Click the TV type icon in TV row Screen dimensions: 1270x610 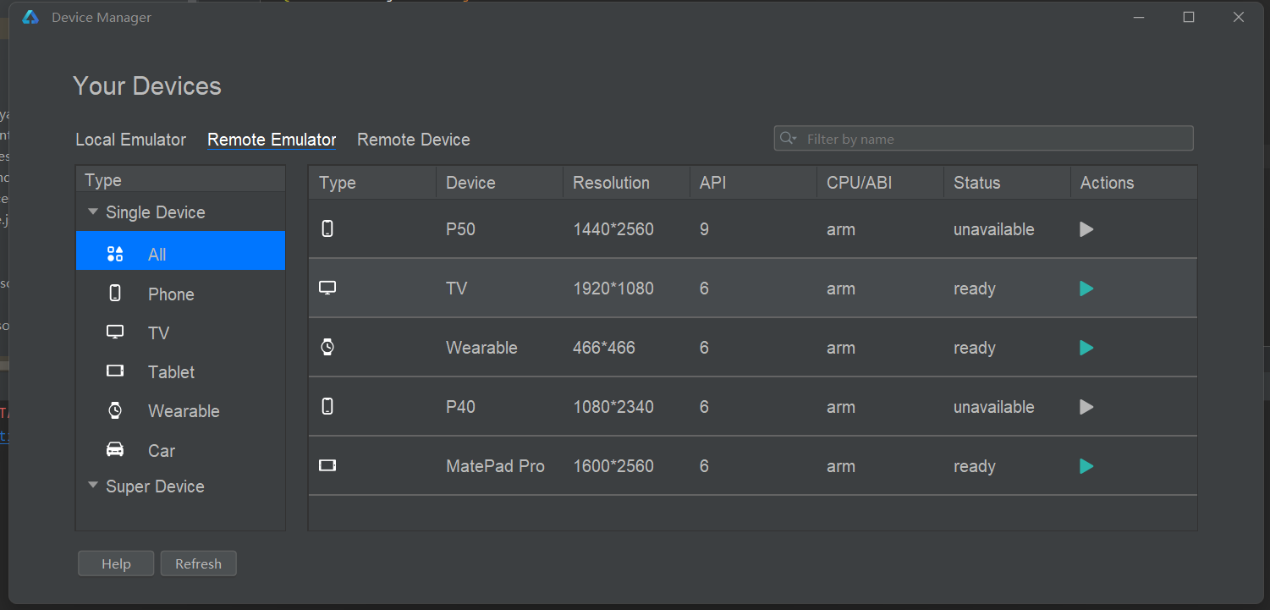tap(327, 288)
